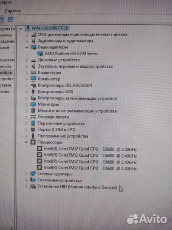Viewport: 172px width, 230px height.
Task: Expand the Дисковые устройства category
Action: (27, 60)
